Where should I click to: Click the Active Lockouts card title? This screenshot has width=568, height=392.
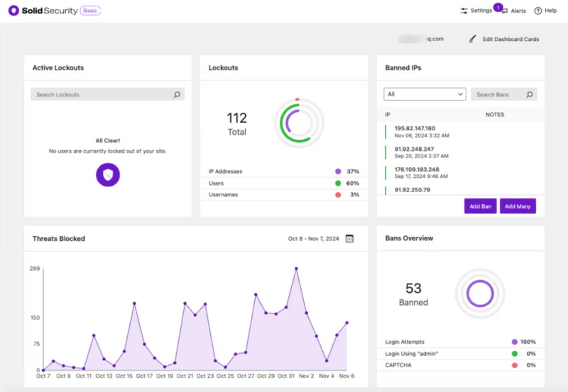pos(58,67)
